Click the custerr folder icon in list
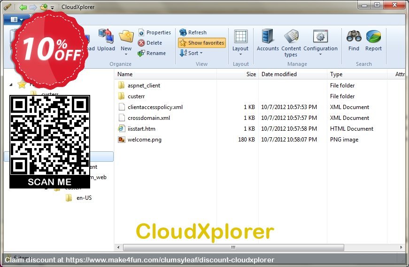This screenshot has height=267, width=409. (x=121, y=96)
